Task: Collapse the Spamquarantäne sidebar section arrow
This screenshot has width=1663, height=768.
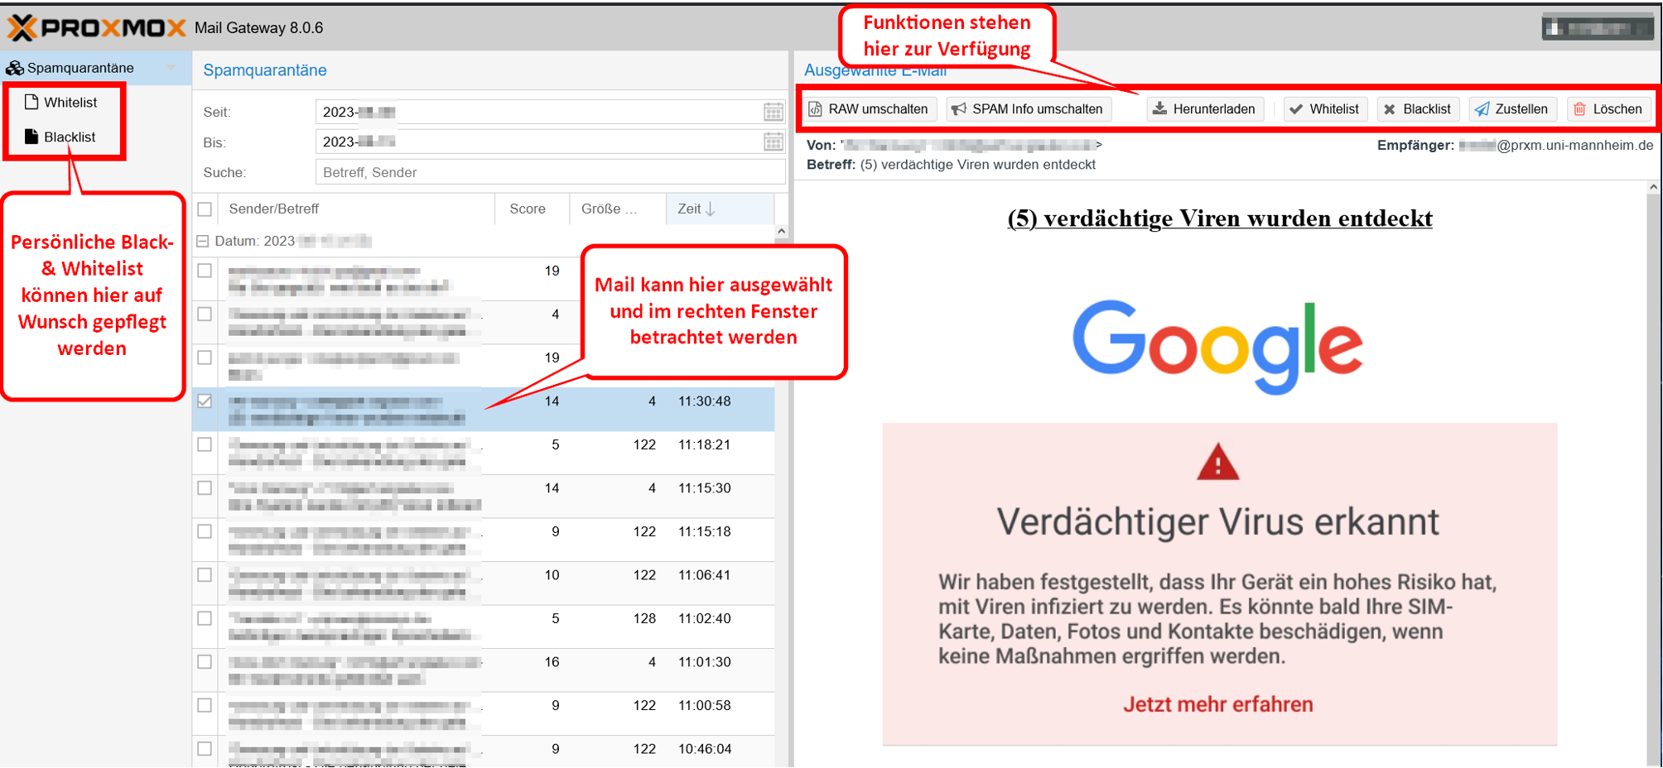Action: click(171, 68)
